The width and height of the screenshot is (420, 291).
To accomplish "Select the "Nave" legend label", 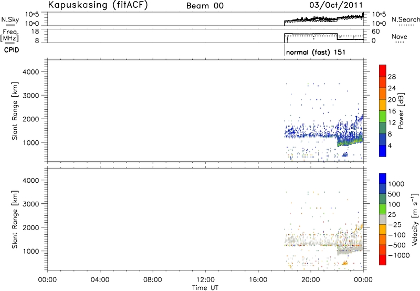I will [400, 36].
